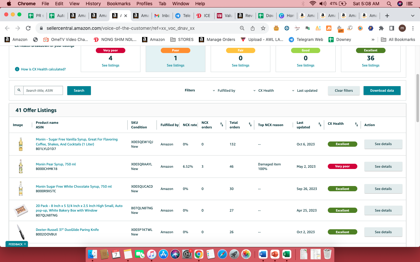Open the Manage Orders bookmark
Image resolution: width=420 pixels, height=262 pixels.
click(x=217, y=39)
